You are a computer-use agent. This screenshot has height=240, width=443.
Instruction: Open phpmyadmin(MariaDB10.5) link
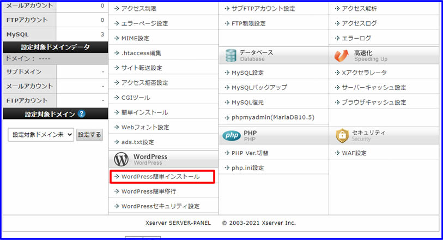point(273,117)
